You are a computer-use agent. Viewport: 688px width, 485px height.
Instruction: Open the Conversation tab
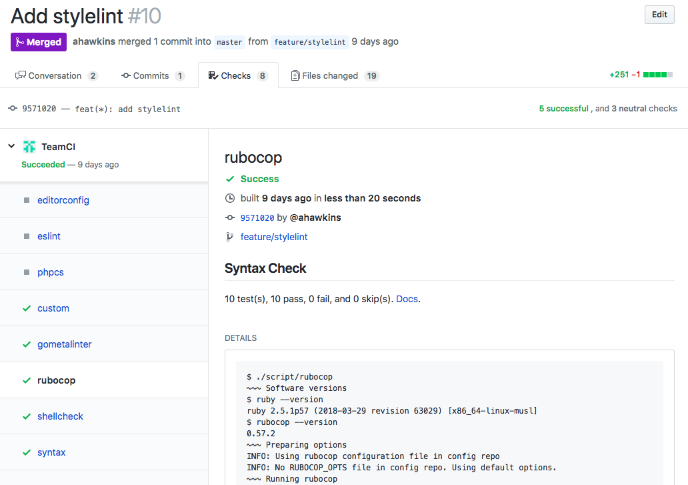[x=56, y=76]
